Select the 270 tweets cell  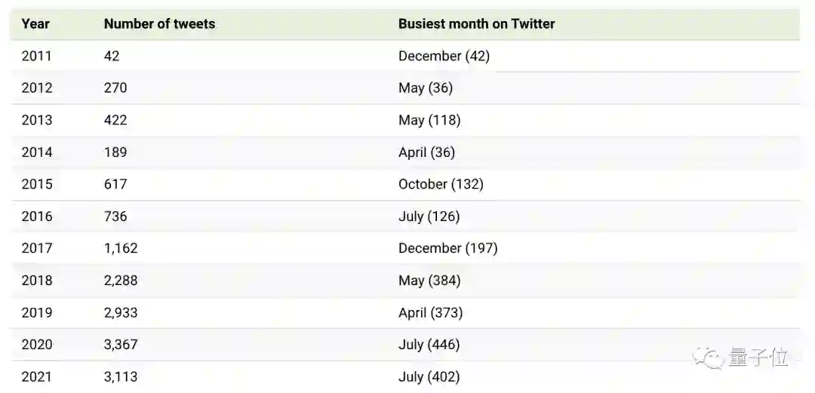point(115,88)
